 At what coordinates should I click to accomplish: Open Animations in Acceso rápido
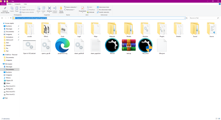coord(9,37)
